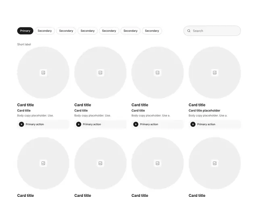Screen dimensions: 258x197
Task: Click body copy text in first top-row card
Action: coord(35,116)
